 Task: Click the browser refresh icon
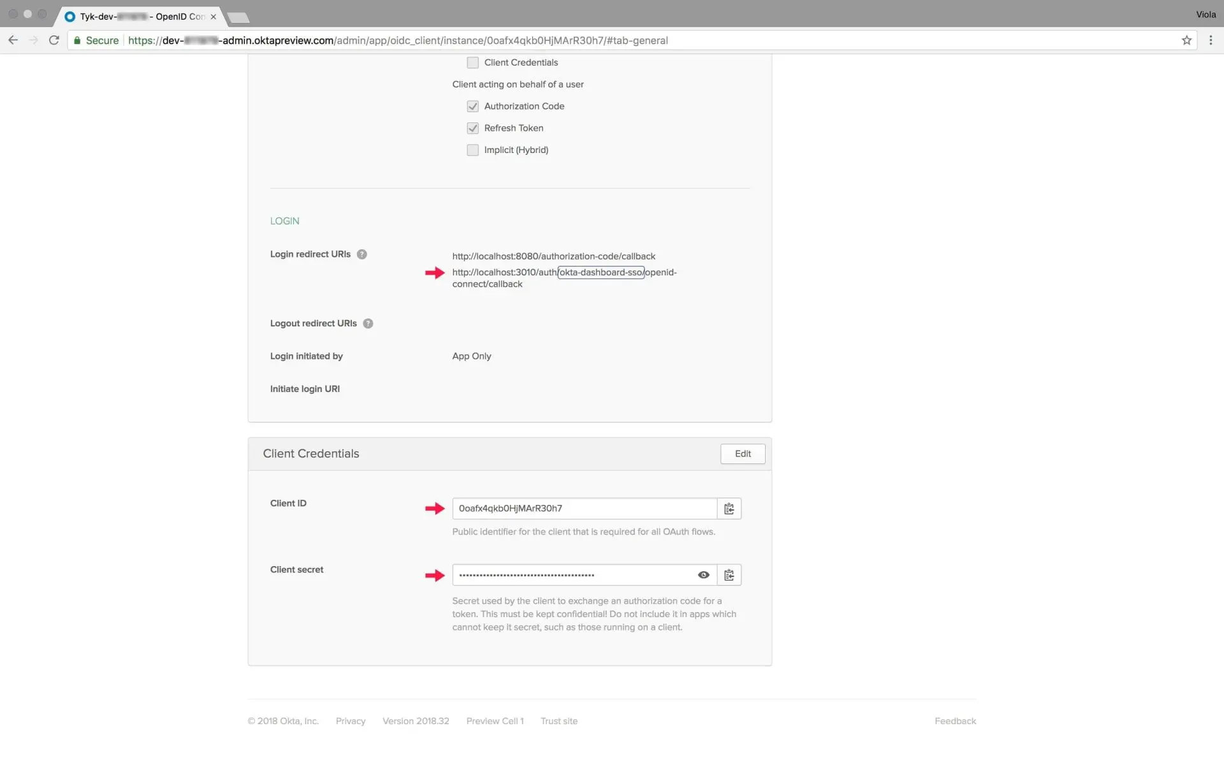53,40
